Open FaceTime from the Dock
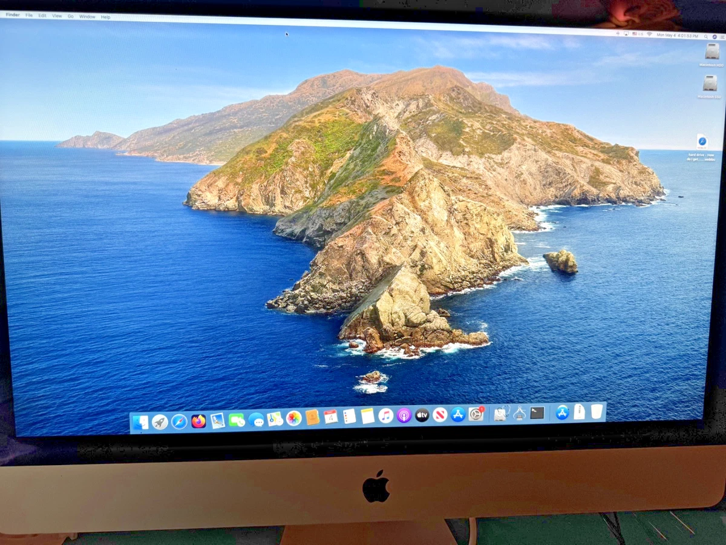The width and height of the screenshot is (726, 545). point(237,420)
